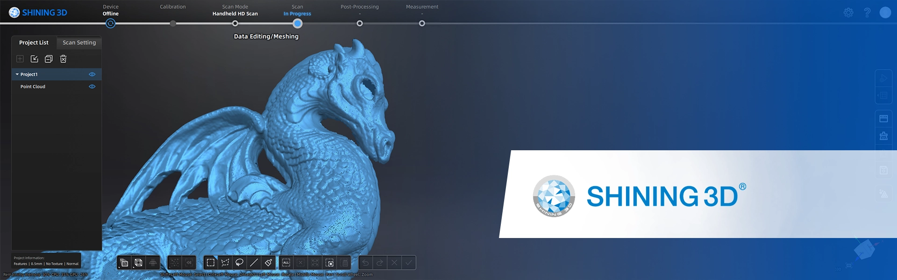897x280 pixels.
Task: Toggle Point Cloud visibility eye
Action: 92,86
